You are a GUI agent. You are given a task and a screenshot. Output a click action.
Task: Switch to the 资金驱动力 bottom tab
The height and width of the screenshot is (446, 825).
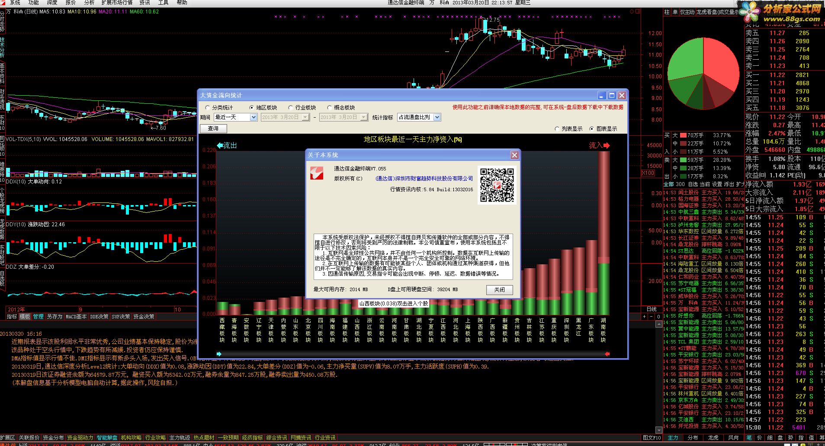80,438
